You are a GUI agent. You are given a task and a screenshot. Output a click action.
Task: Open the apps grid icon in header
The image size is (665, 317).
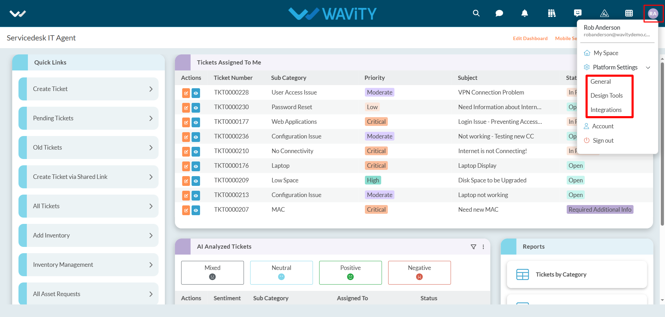(x=629, y=13)
